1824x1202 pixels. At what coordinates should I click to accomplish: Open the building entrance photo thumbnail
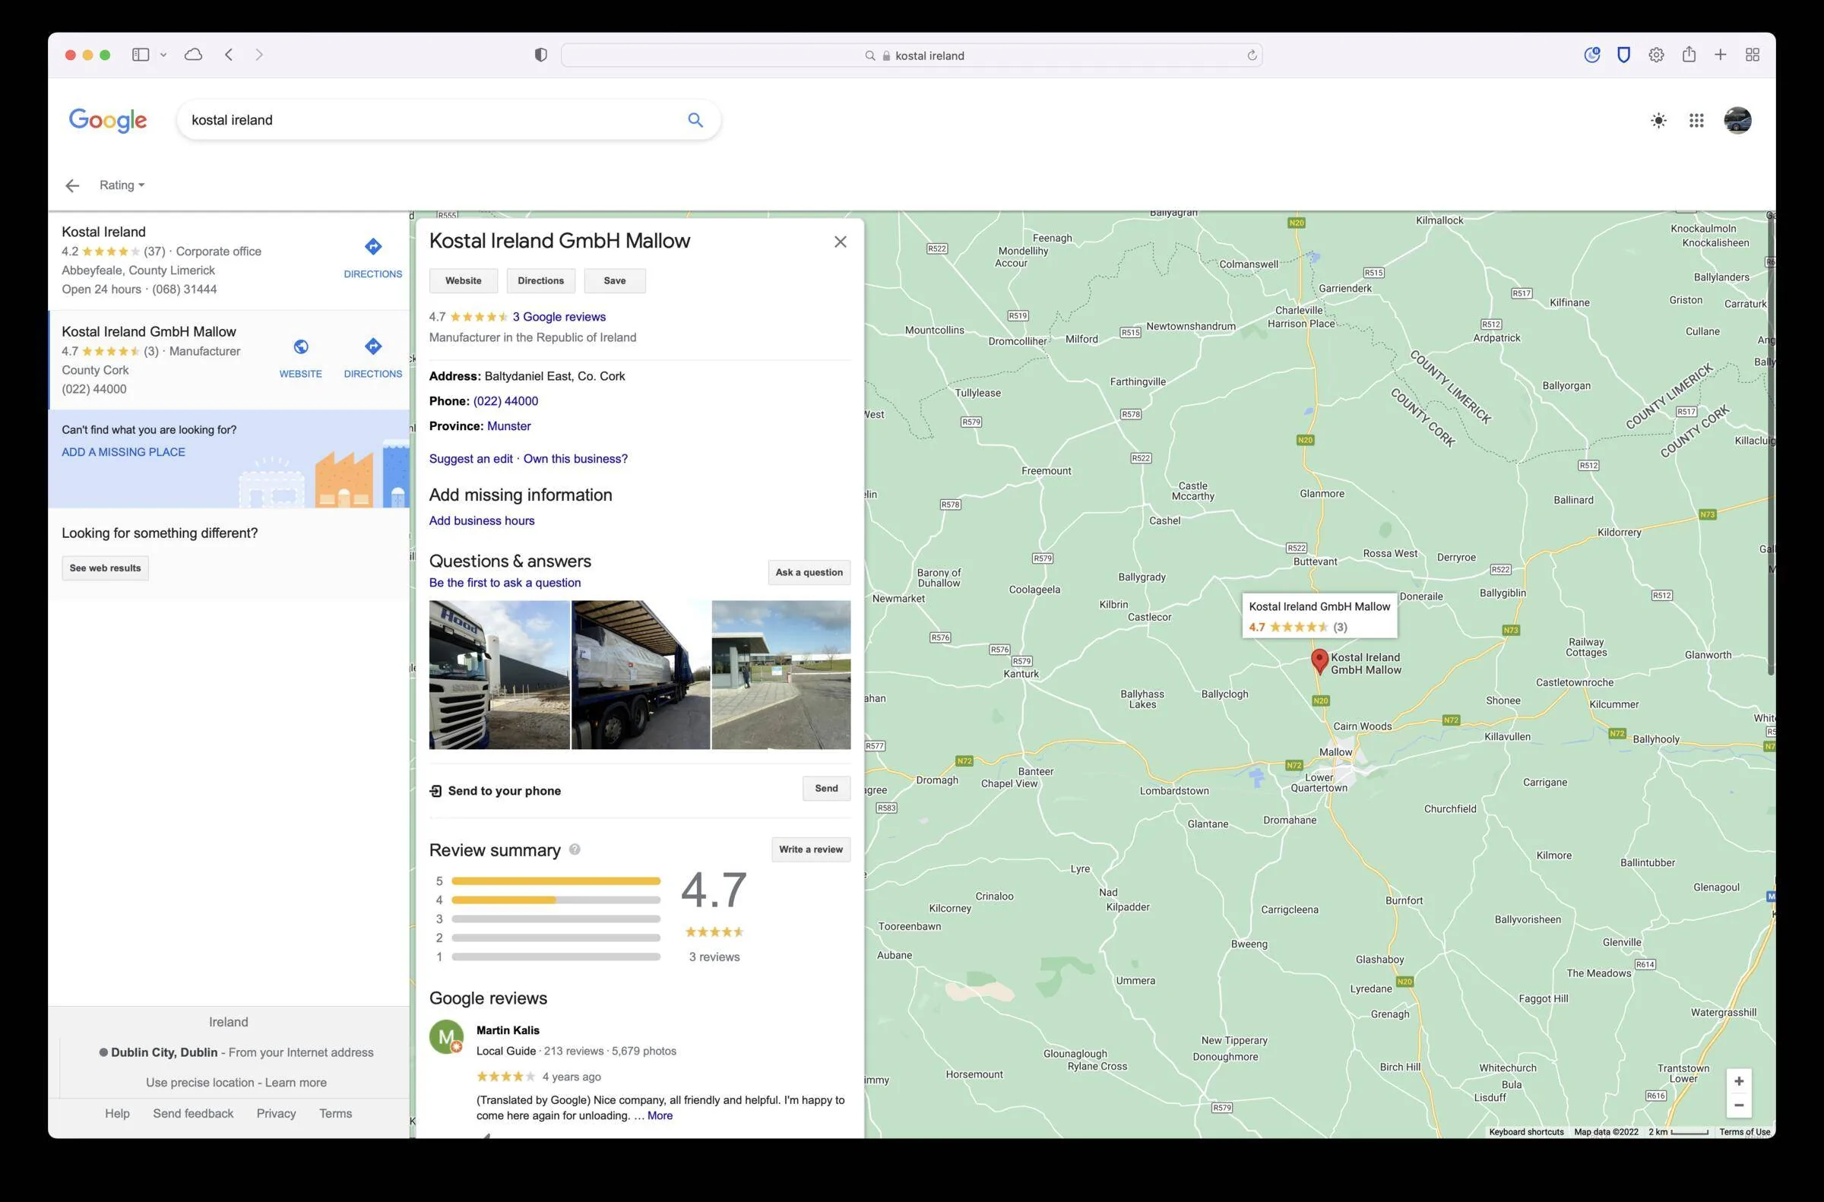pyautogui.click(x=781, y=675)
